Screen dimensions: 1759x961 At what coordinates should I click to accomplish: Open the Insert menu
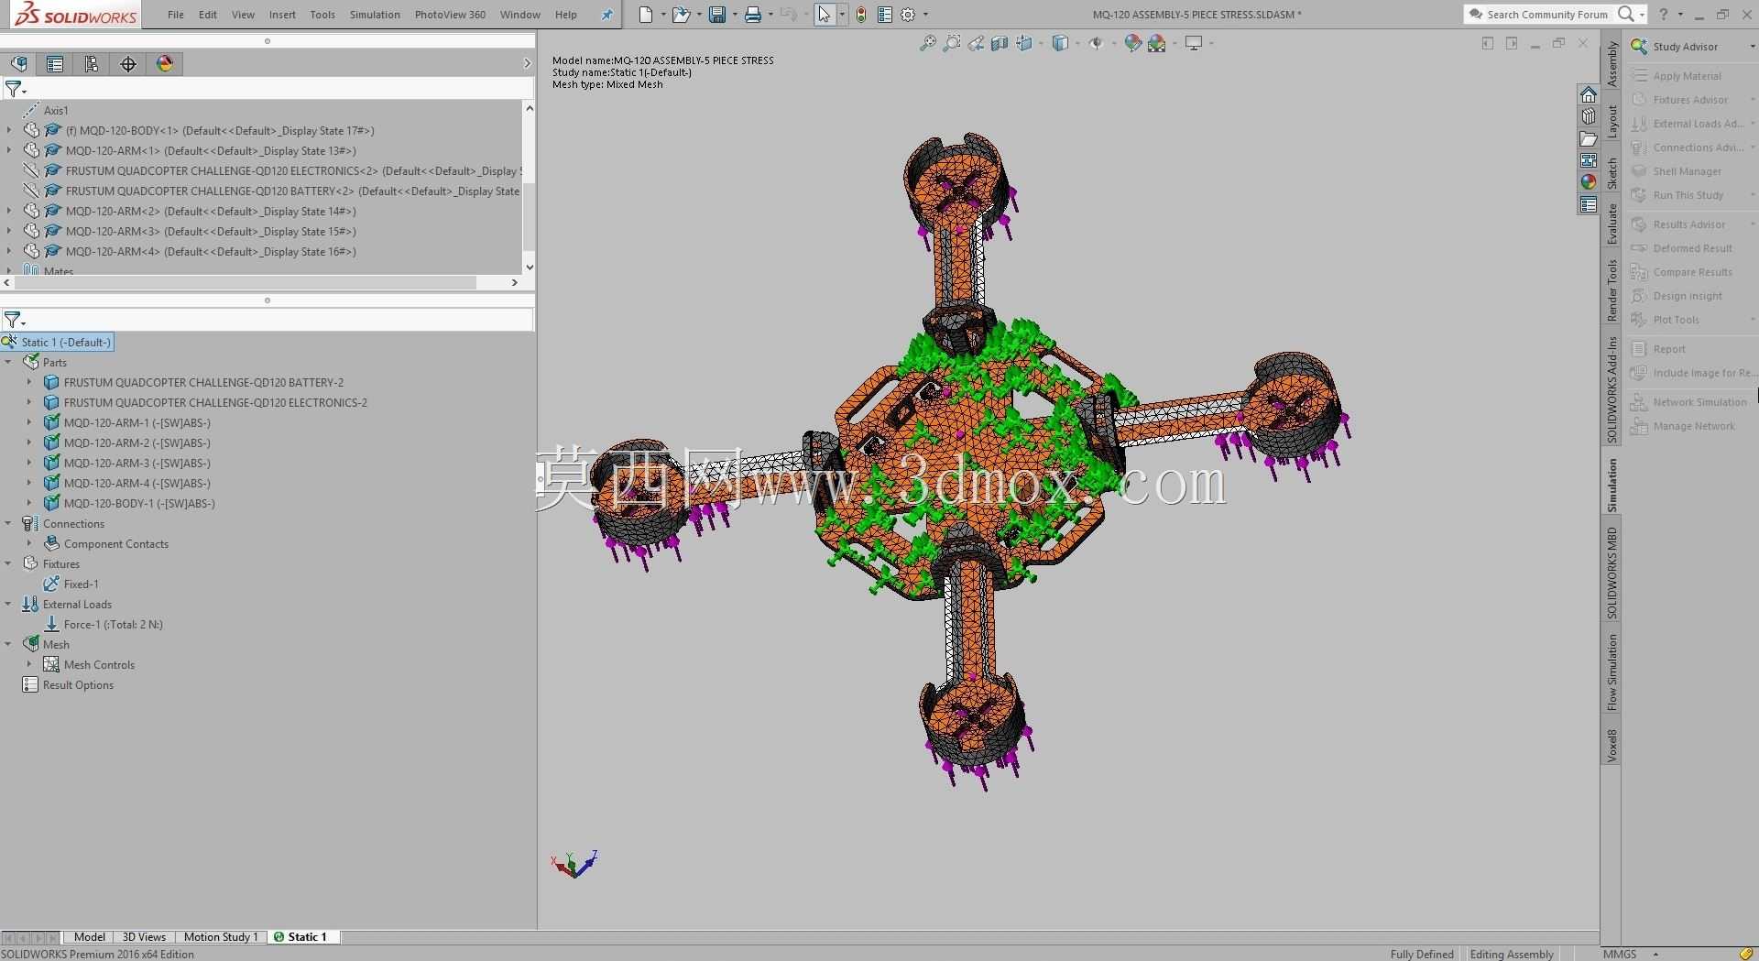tap(282, 15)
